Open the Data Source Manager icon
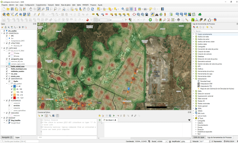This screenshot has width=238, height=143. [4, 14]
